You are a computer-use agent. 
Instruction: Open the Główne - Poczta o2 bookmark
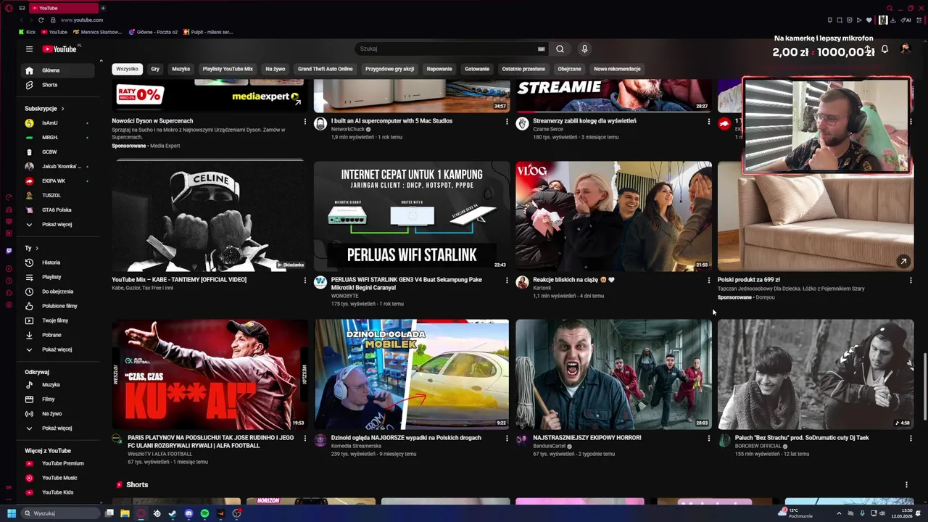point(153,32)
